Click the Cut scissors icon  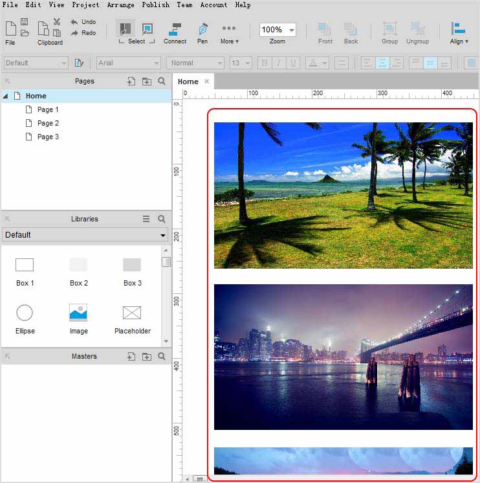tap(57, 22)
